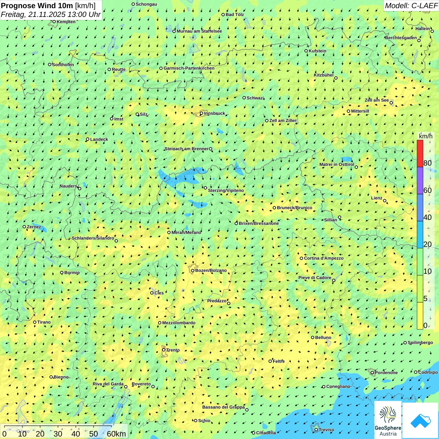
Task: Click the 'Silz' label
Action: click(144, 114)
